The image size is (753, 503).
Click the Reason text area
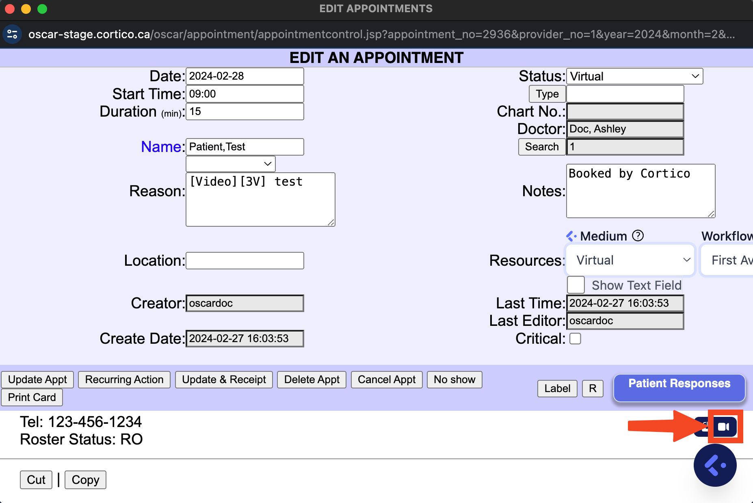coord(260,199)
